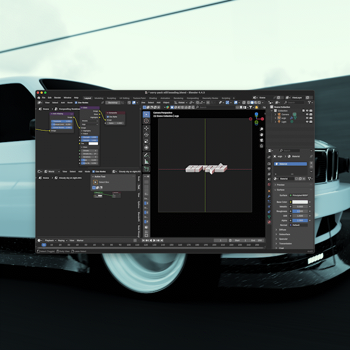This screenshot has height=350, width=350.
Task: Click the Base Color swatch
Action: tap(299, 202)
